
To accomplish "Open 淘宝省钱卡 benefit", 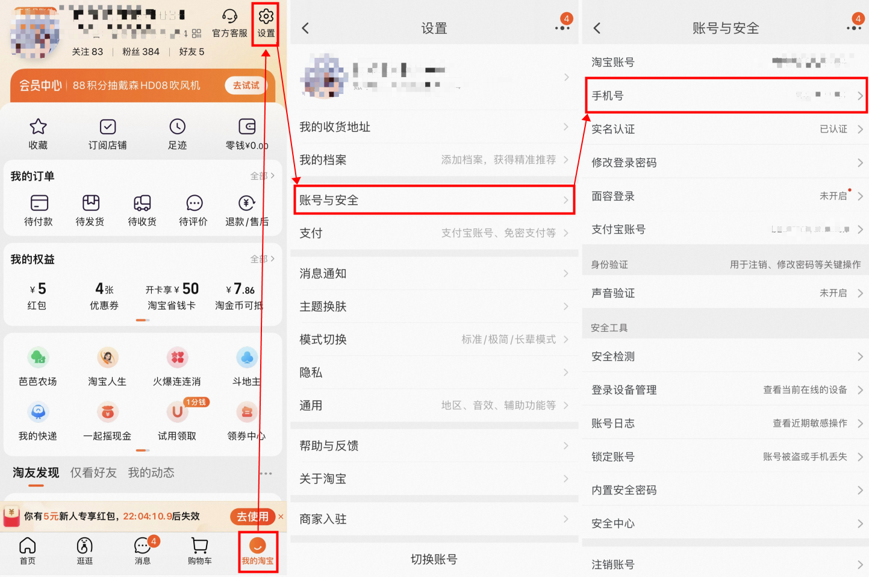I will coord(172,296).
